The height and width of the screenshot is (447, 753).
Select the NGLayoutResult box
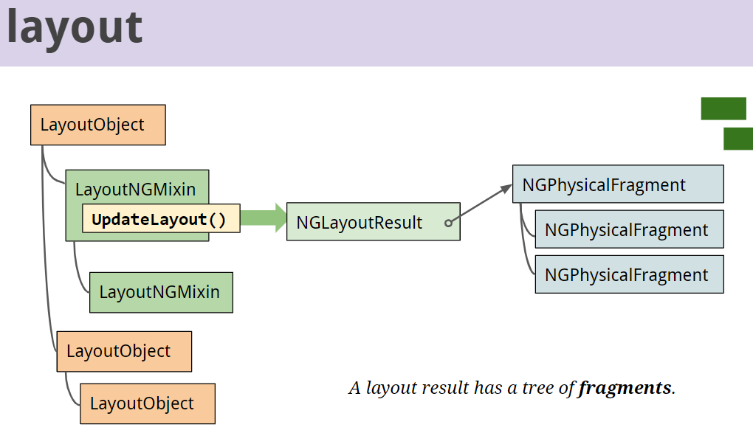point(362,221)
